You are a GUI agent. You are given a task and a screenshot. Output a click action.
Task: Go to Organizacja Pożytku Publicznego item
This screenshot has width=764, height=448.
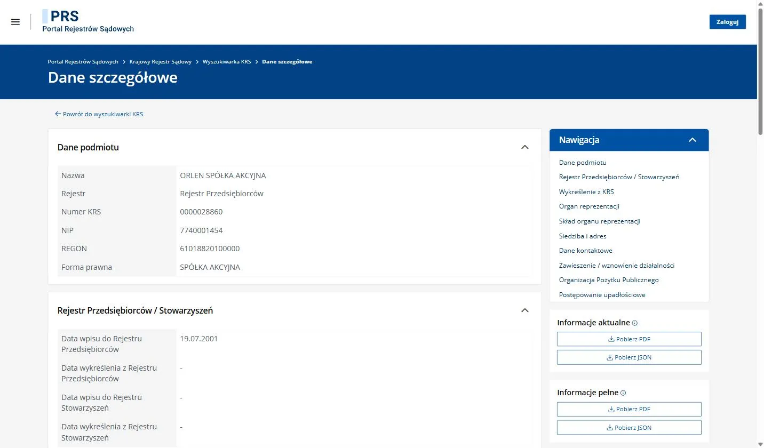click(x=609, y=280)
